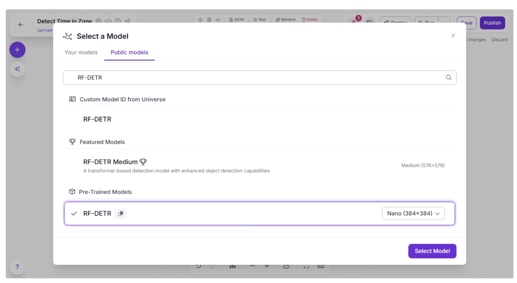The width and height of the screenshot is (517, 283).
Task: Click the RF-DETR search field
Action: coord(259,77)
